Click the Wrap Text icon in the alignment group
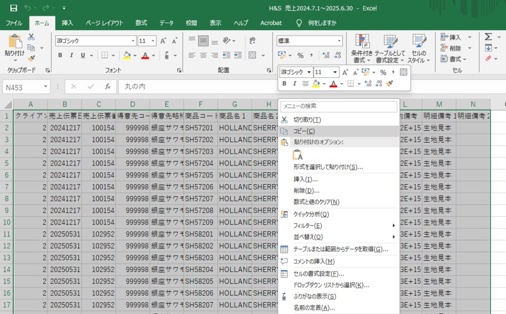Image resolution: width=506 pixels, height=314 pixels. (253, 40)
